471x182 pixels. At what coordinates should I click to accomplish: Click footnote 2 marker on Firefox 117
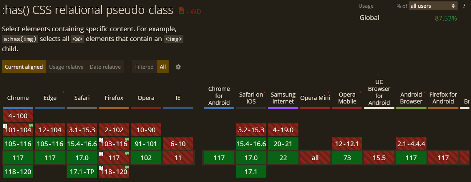point(101,154)
